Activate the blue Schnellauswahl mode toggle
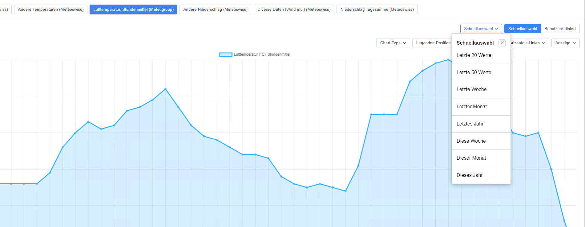Viewport: 585px width, 227px height. 522,29
